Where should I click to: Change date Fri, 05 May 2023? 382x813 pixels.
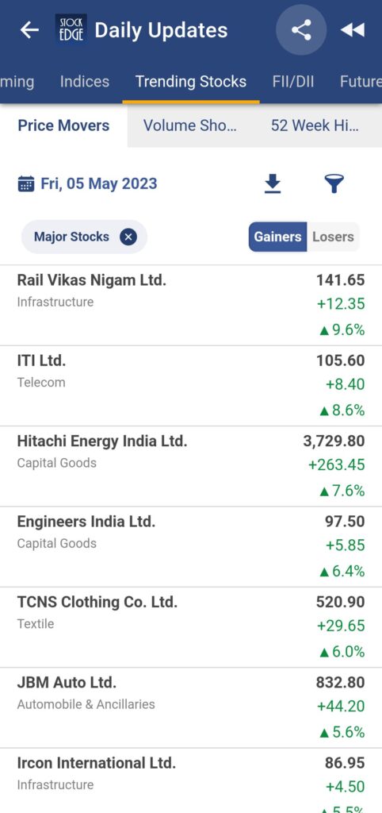click(x=98, y=184)
